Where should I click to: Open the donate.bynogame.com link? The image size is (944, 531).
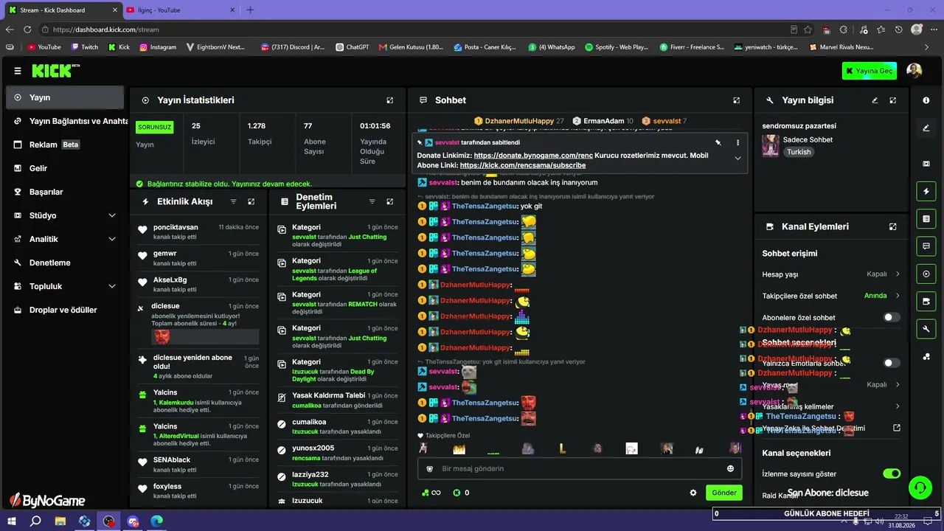coord(533,156)
